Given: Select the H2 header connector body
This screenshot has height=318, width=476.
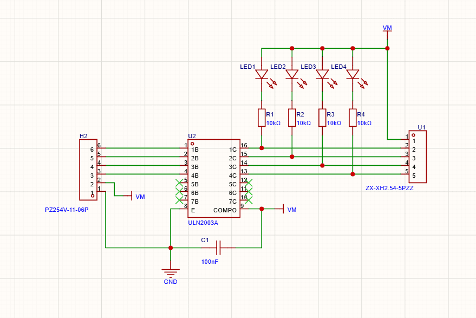Looking at the screenshot, I should click(x=88, y=170).
